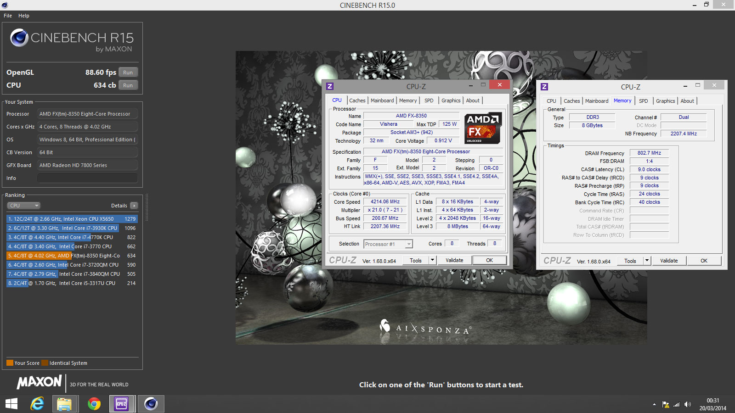Open File Explorer from taskbar

64,404
